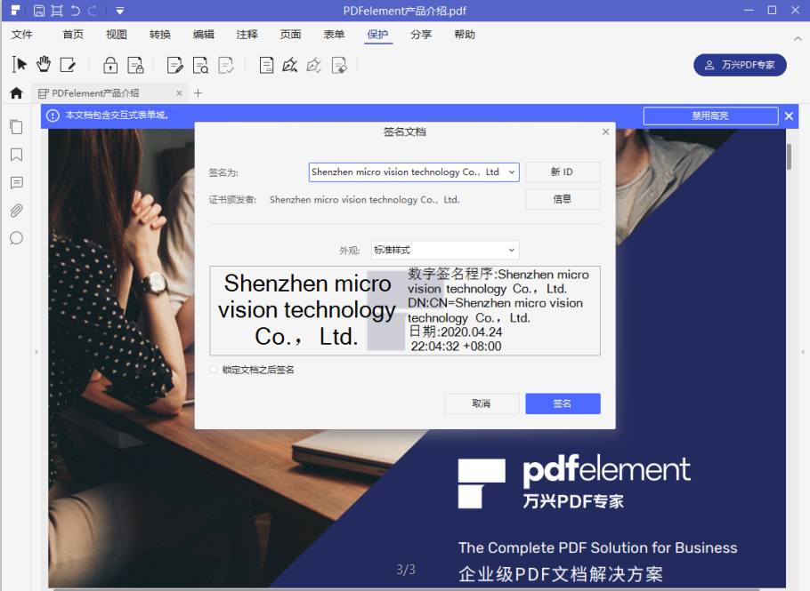Click the pen nib sign document icon
This screenshot has height=591, width=810.
[x=289, y=65]
